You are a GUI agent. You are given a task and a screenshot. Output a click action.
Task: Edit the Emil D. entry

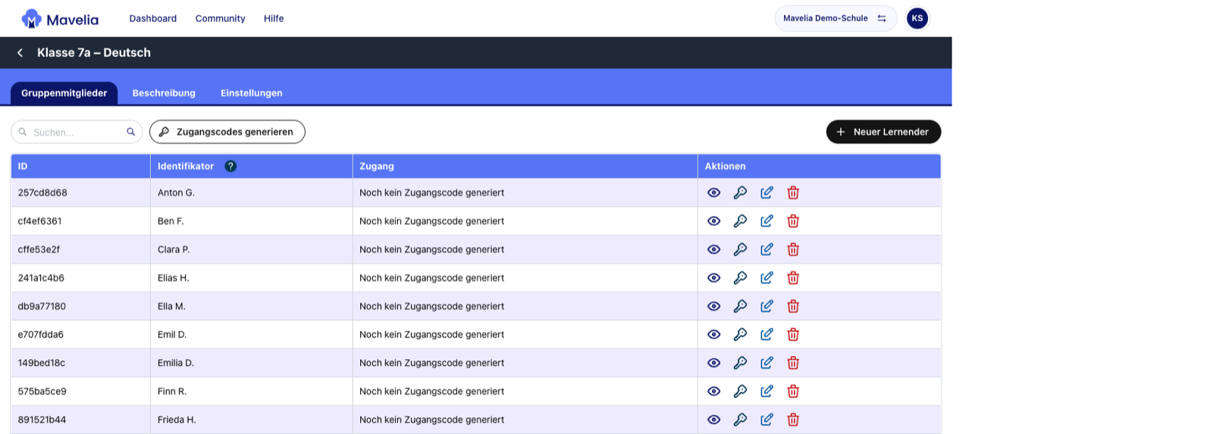click(x=766, y=334)
